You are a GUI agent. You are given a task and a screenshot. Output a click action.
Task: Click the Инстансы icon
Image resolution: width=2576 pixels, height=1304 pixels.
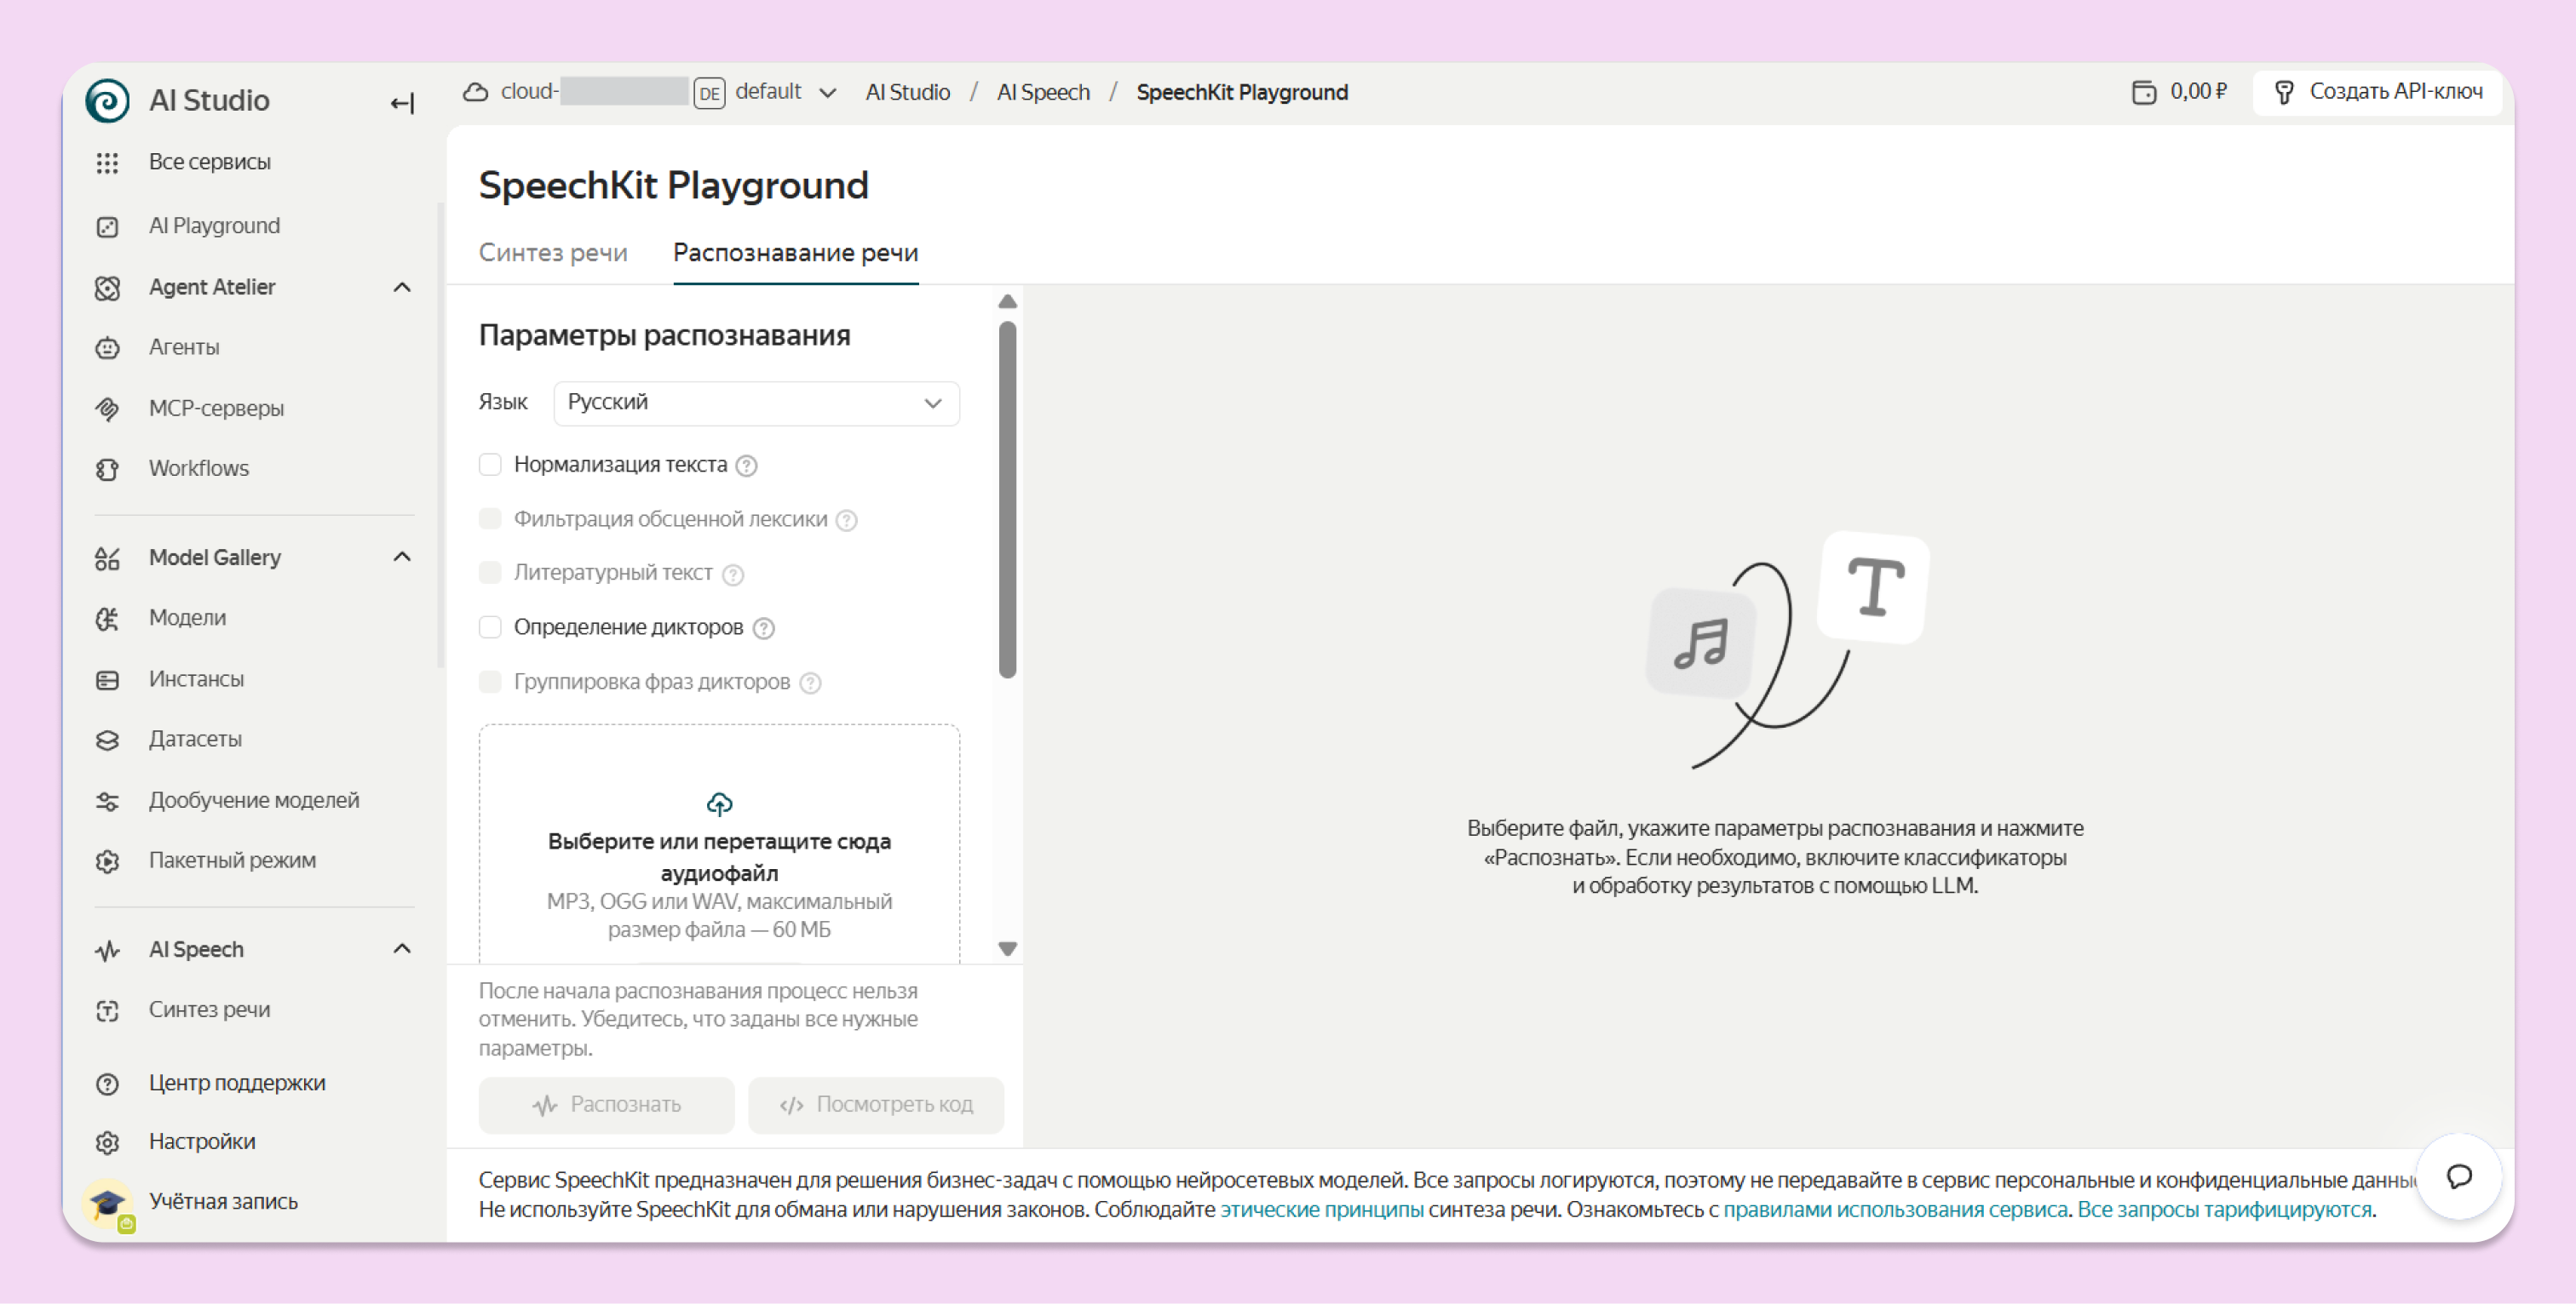pyautogui.click(x=107, y=679)
